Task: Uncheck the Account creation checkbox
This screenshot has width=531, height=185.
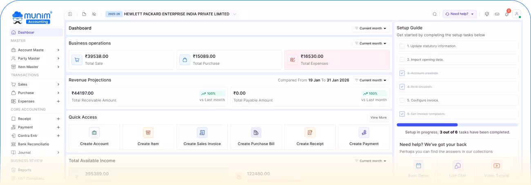Action: pyautogui.click(x=402, y=73)
